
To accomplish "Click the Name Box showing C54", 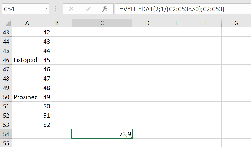I will [23, 9].
